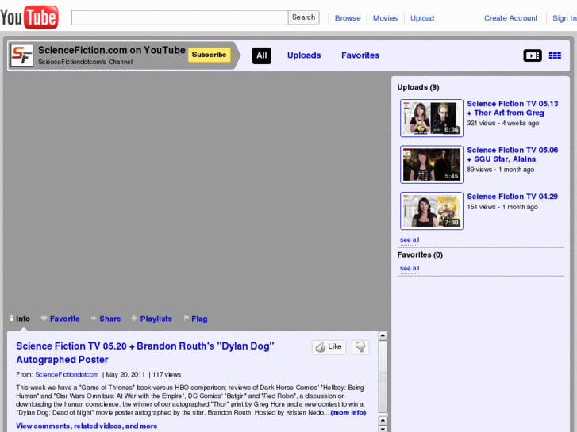This screenshot has height=432, width=577.
Task: Click '321 views - 4 weeks ago' text
Action: pyautogui.click(x=502, y=123)
